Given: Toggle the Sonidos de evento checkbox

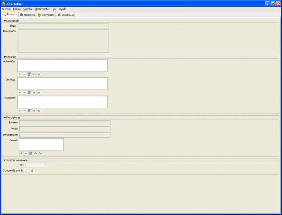Looking at the screenshot, I should tap(28, 171).
